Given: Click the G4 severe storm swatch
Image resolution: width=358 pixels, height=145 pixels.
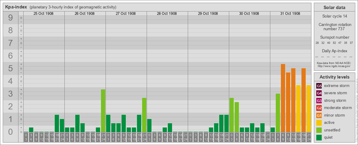Looking at the screenshot, I should pos(319,93).
